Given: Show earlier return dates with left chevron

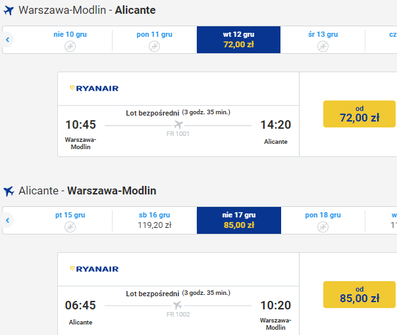Looking at the screenshot, I should 8,220.
